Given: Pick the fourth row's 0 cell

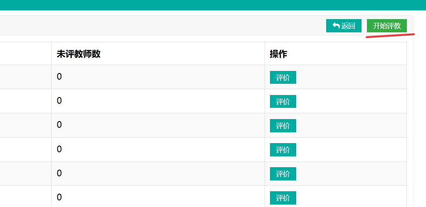Looking at the screenshot, I should pos(59,149).
